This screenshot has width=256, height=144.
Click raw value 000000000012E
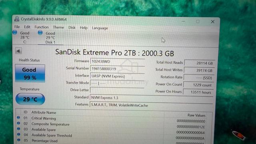click(x=191, y=127)
